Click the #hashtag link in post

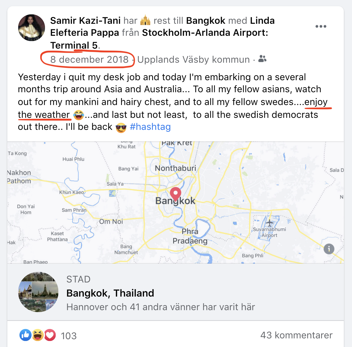click(x=150, y=127)
